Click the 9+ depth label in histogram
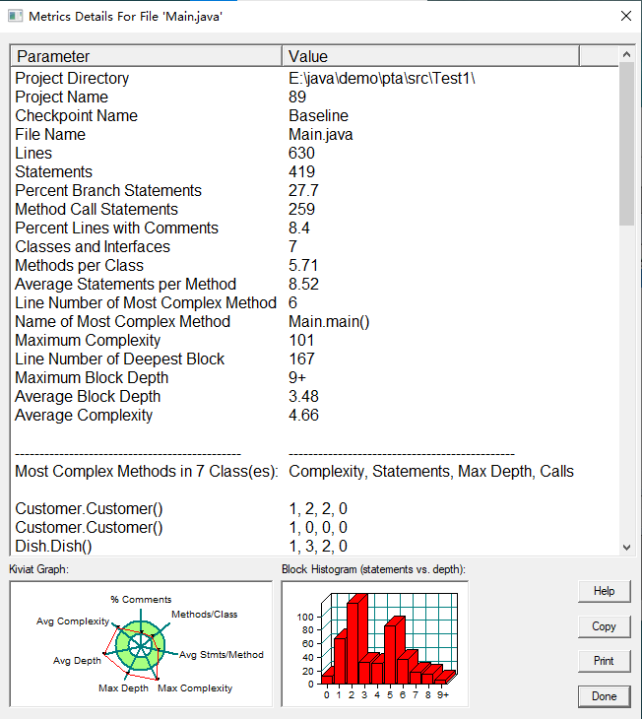Viewport: 642px width, 719px height. [442, 695]
